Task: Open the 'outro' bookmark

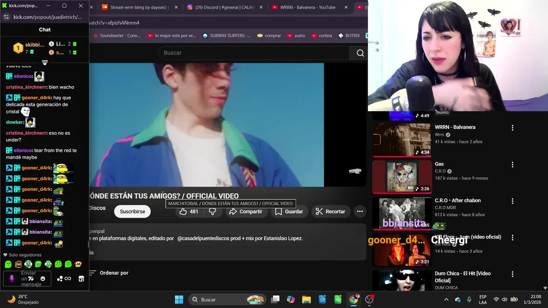Action: tap(296, 36)
